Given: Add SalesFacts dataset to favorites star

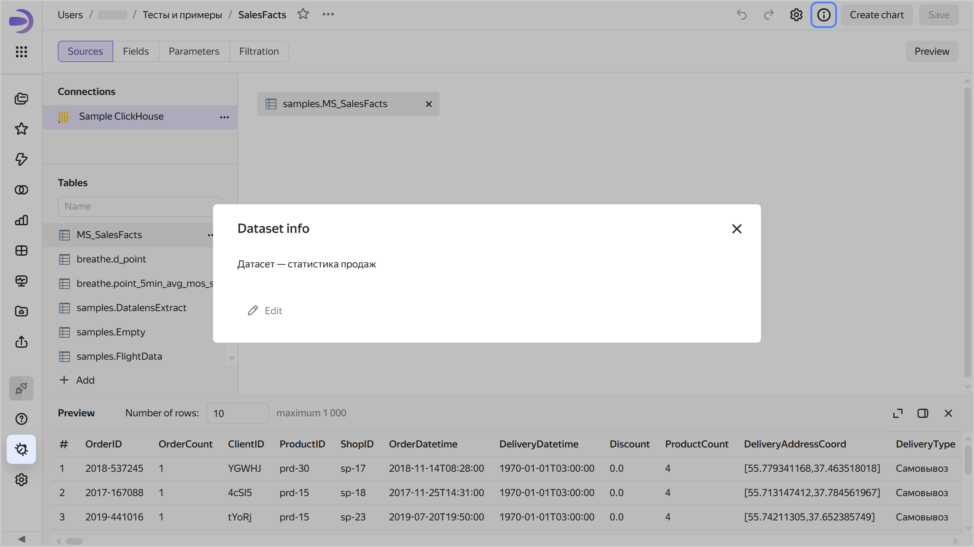Looking at the screenshot, I should coord(303,14).
